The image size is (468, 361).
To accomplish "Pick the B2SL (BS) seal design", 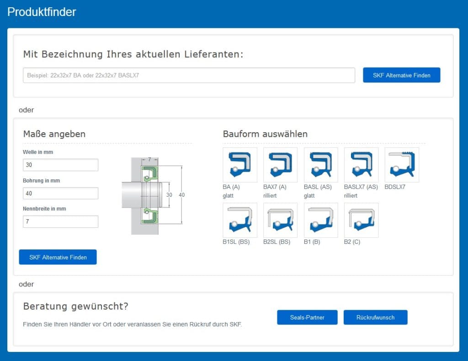I will click(280, 220).
